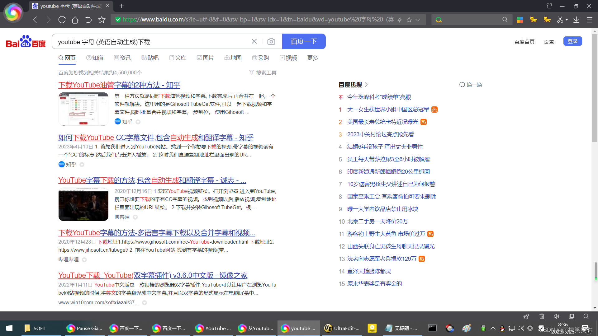Toggle rocket acceleration icon in status bar
Viewport: 598px width, 336px height.
click(526, 316)
